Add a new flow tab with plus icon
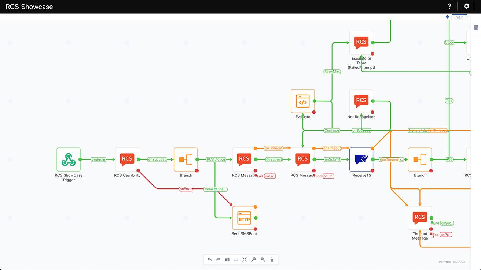 tap(447, 17)
